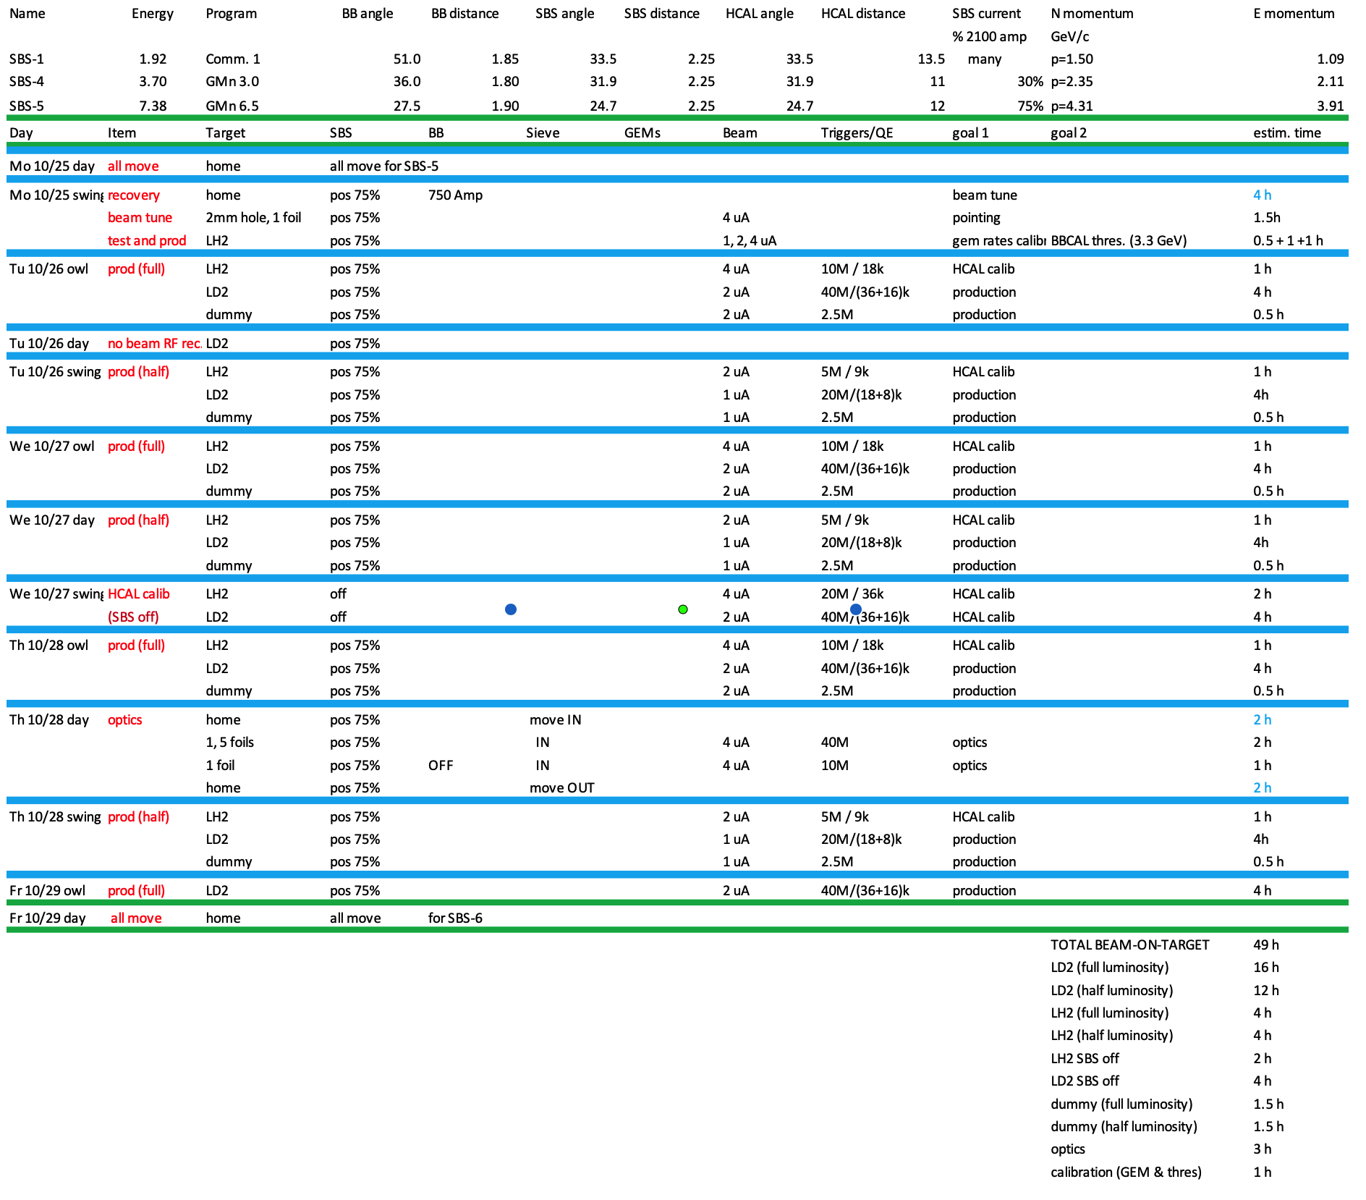
Task: Select the "E momentum" header
Action: (x=1294, y=14)
